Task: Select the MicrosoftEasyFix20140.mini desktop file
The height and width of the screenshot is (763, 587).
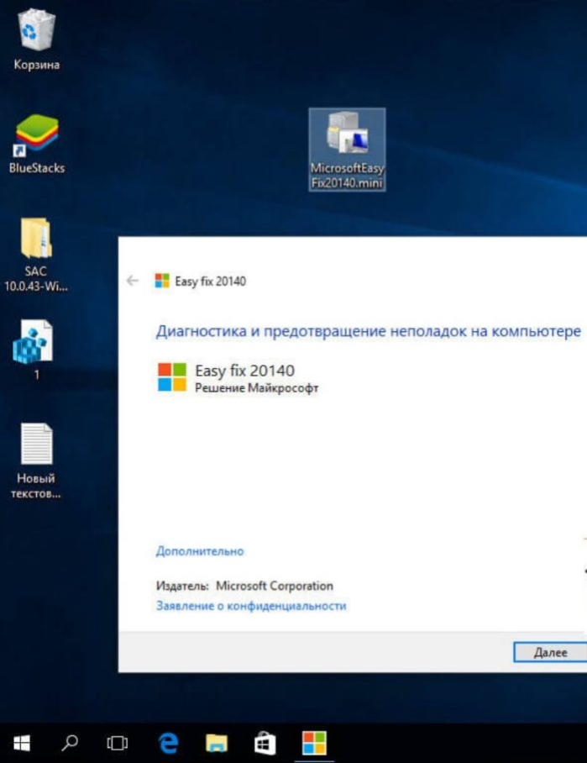Action: pyautogui.click(x=347, y=150)
